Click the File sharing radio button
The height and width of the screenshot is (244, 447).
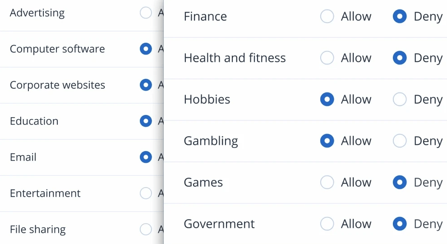click(x=146, y=230)
